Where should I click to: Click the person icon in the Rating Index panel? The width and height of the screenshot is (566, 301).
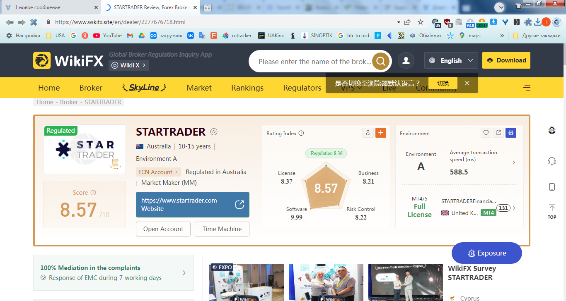pos(368,133)
